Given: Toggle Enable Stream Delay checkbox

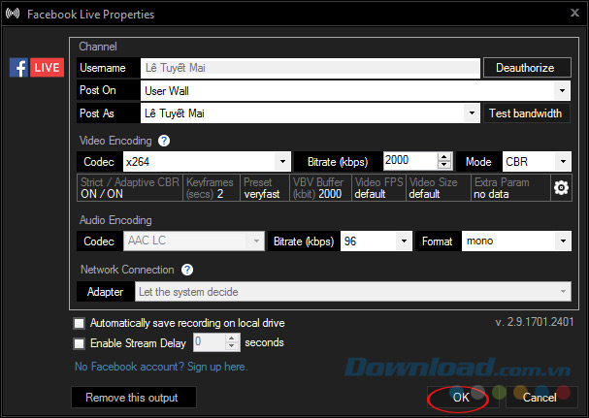Looking at the screenshot, I should click(x=80, y=343).
